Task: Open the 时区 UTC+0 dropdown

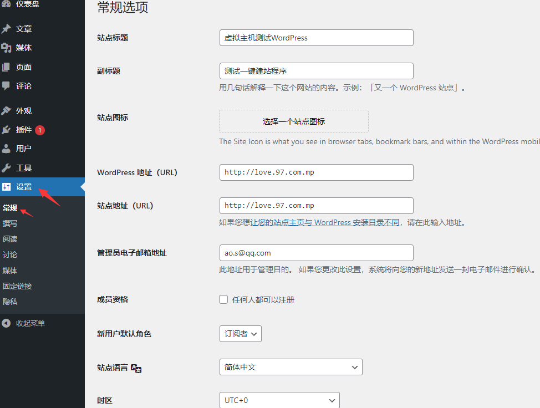Action: coord(279,400)
